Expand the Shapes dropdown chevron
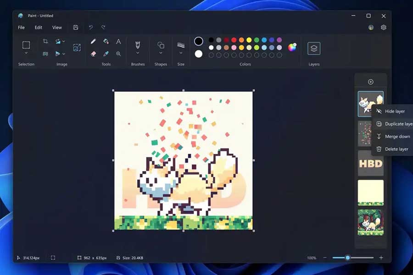413x275 pixels. 161,53
